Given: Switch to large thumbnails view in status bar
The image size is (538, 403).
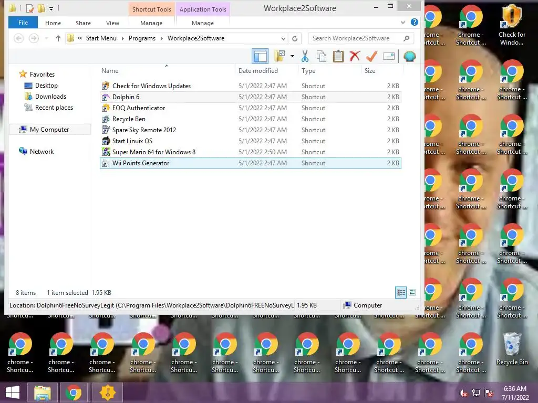Looking at the screenshot, I should coord(412,293).
